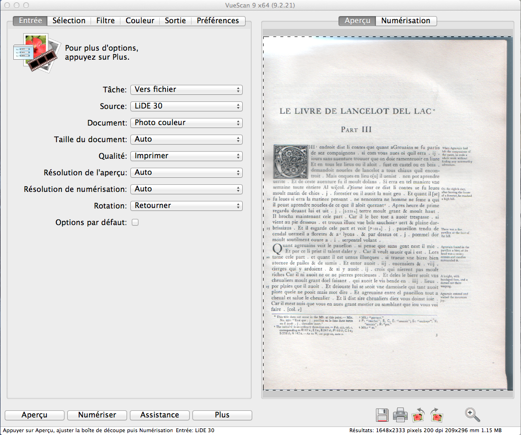This screenshot has height=435, width=521.
Task: Click the Numériser button
Action: (97, 415)
